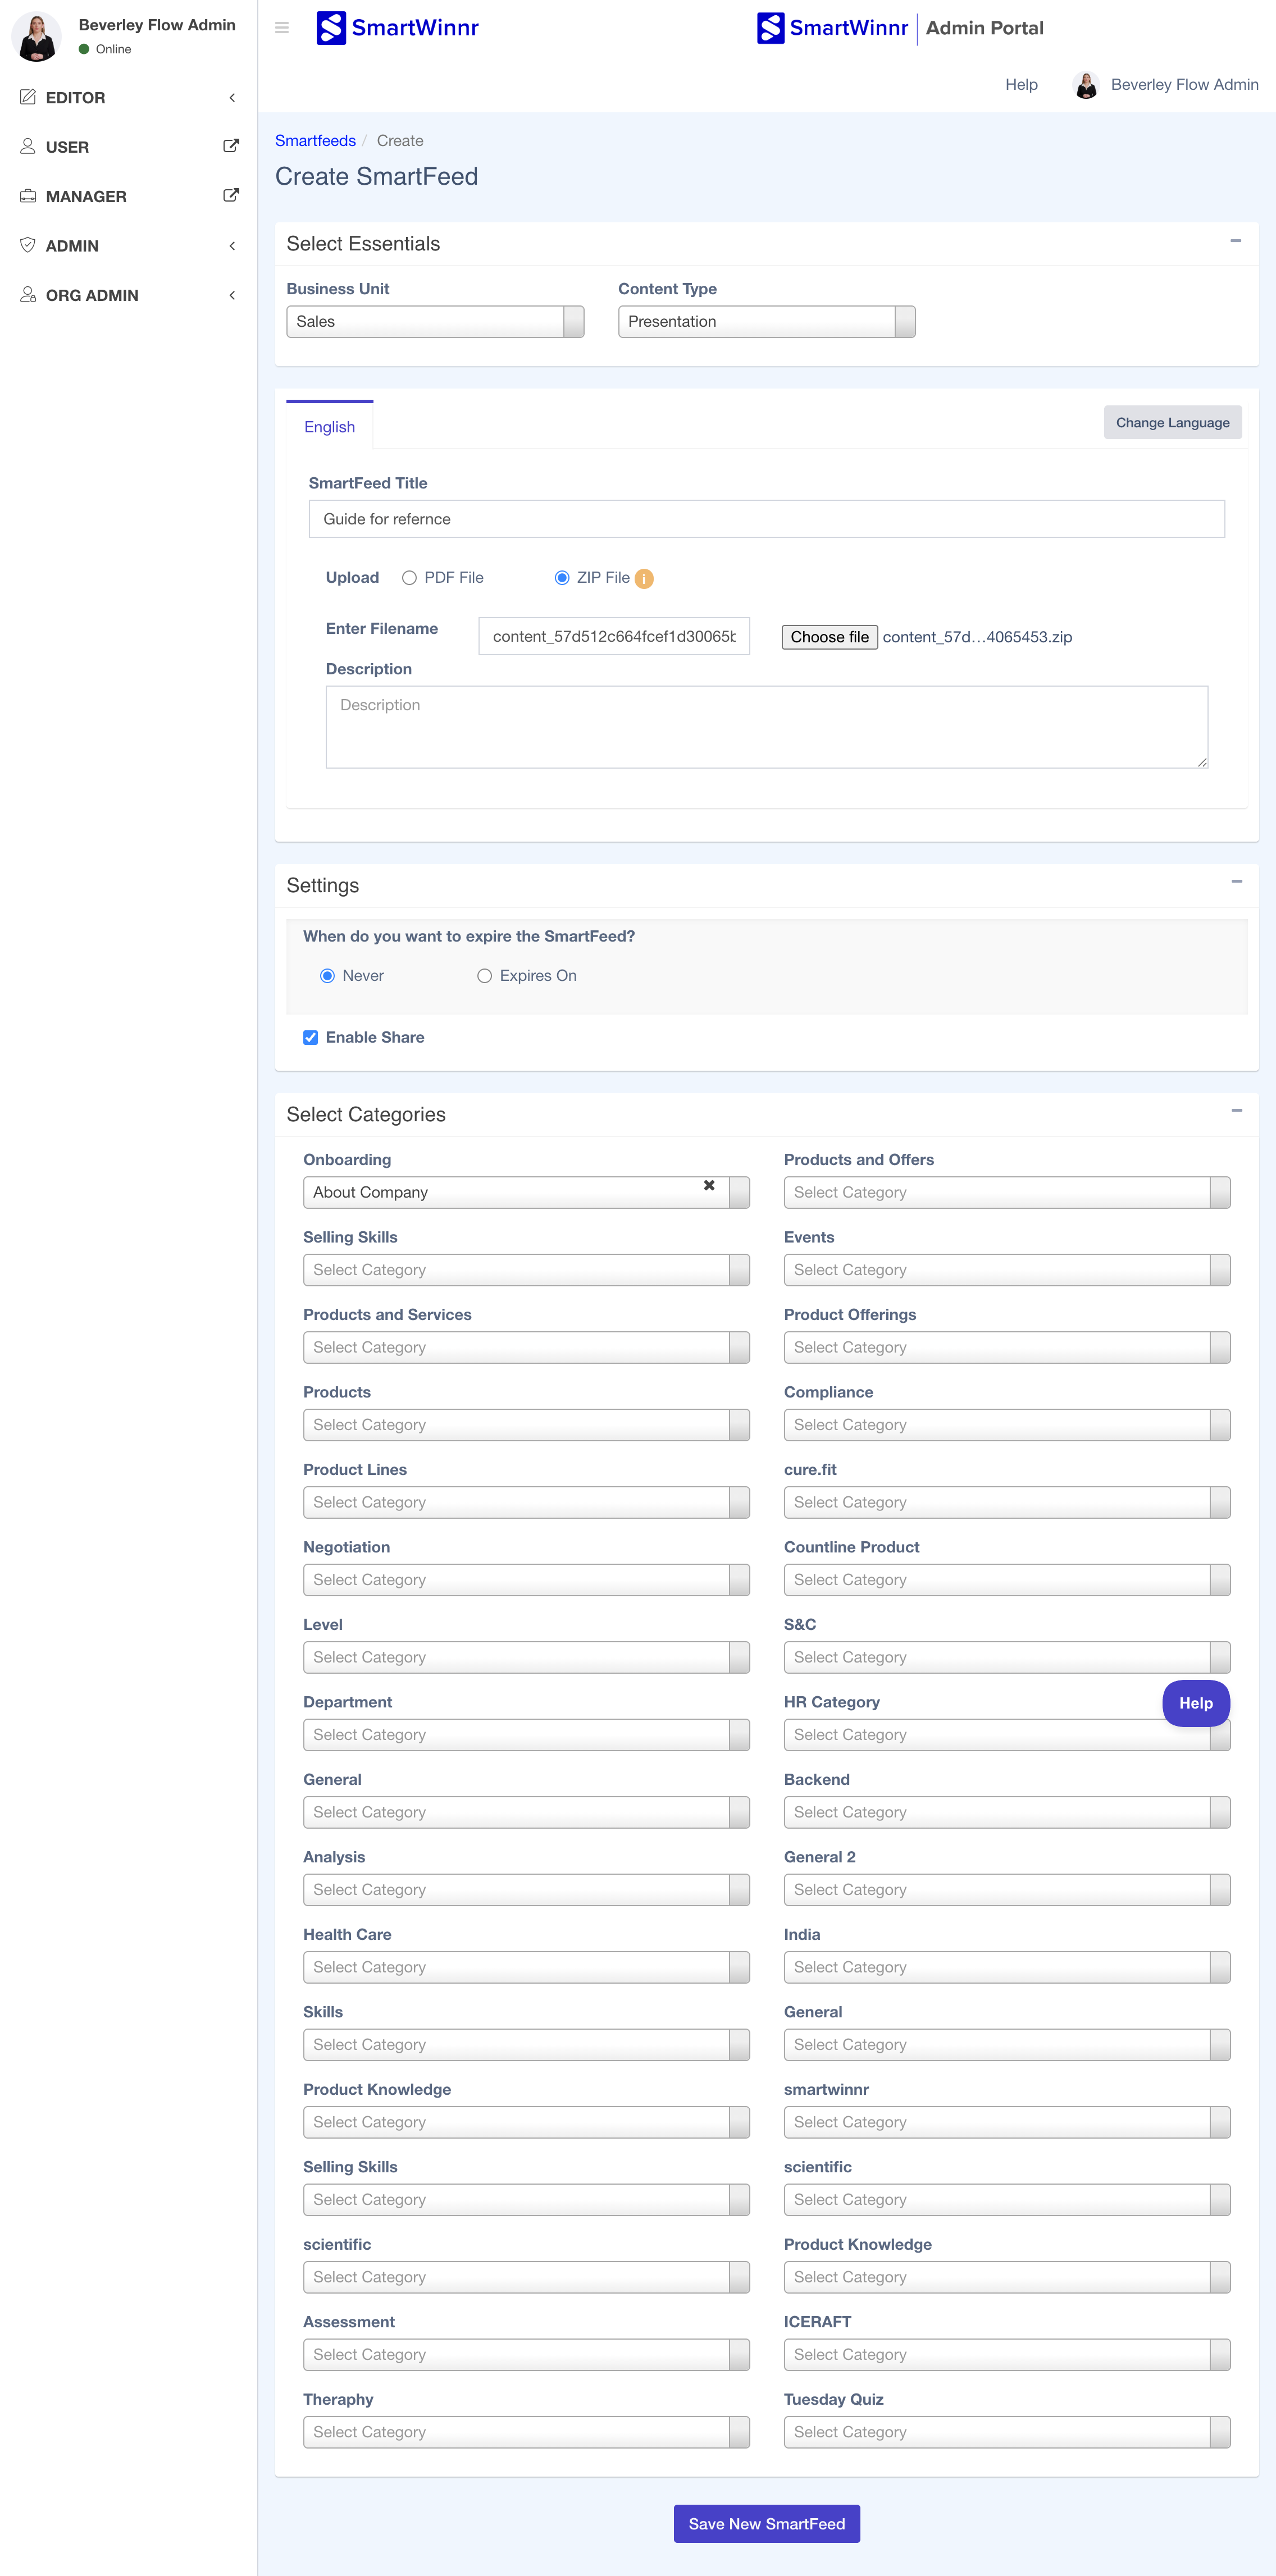Click the hamburger menu toggle icon
The width and height of the screenshot is (1276, 2576).
pyautogui.click(x=282, y=28)
